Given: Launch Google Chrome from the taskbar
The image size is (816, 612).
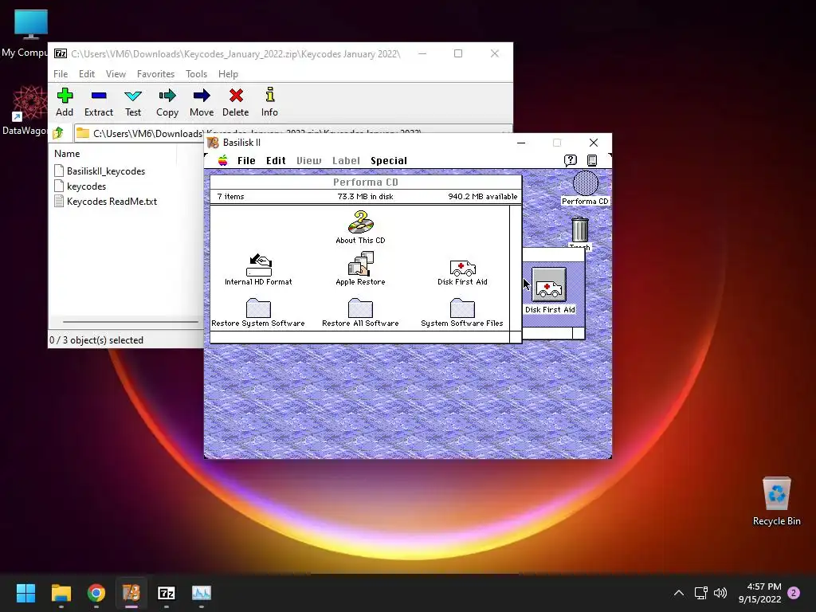Looking at the screenshot, I should click(x=96, y=593).
